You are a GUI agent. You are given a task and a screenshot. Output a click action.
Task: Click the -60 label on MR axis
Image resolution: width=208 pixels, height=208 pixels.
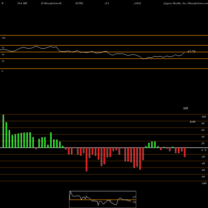click(x=203, y=170)
